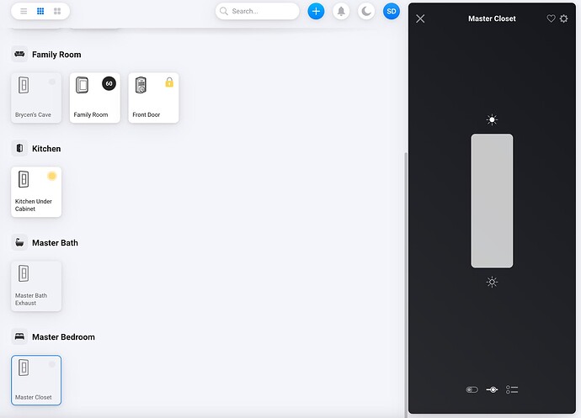Adjust the Master Closet dimmer slider
The image size is (581, 418).
[x=492, y=201]
